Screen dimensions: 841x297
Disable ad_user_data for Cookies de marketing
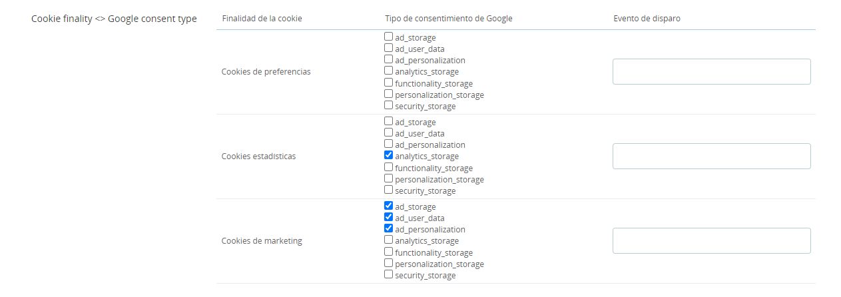(389, 218)
